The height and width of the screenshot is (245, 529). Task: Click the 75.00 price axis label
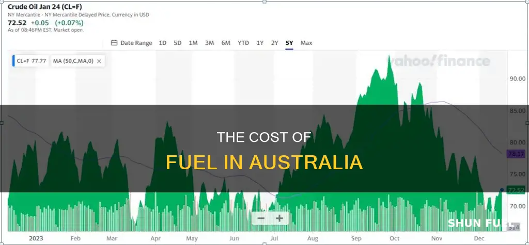(x=517, y=174)
